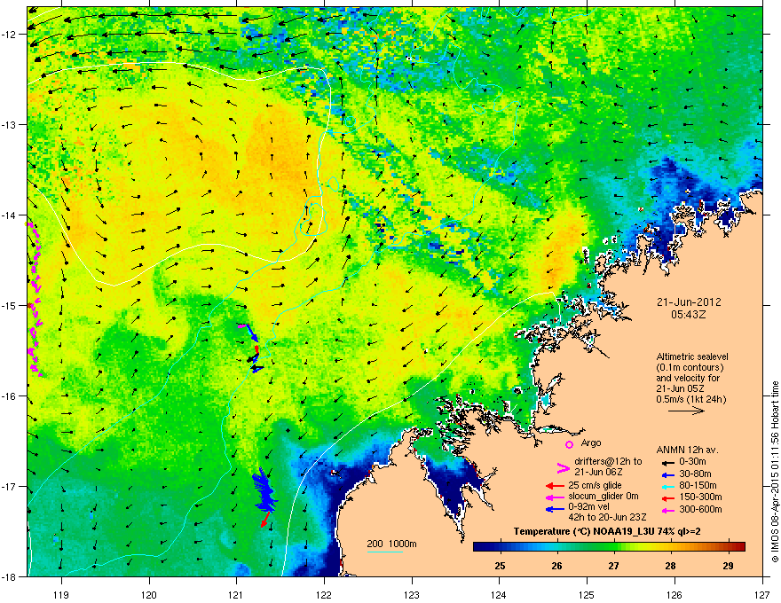Click the colorbar tick label 27
Viewport: 781px width, 603px height.
coord(613,566)
